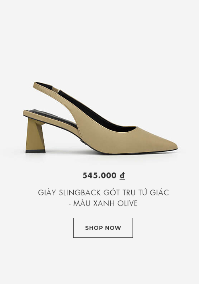This screenshot has width=199, height=284.
Task: Click the word SHOP inside the button
Action: click(94, 228)
